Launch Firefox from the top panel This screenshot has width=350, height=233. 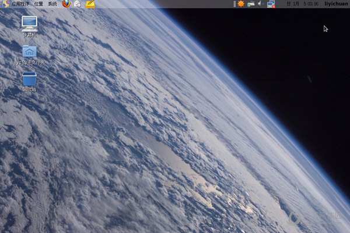click(66, 4)
